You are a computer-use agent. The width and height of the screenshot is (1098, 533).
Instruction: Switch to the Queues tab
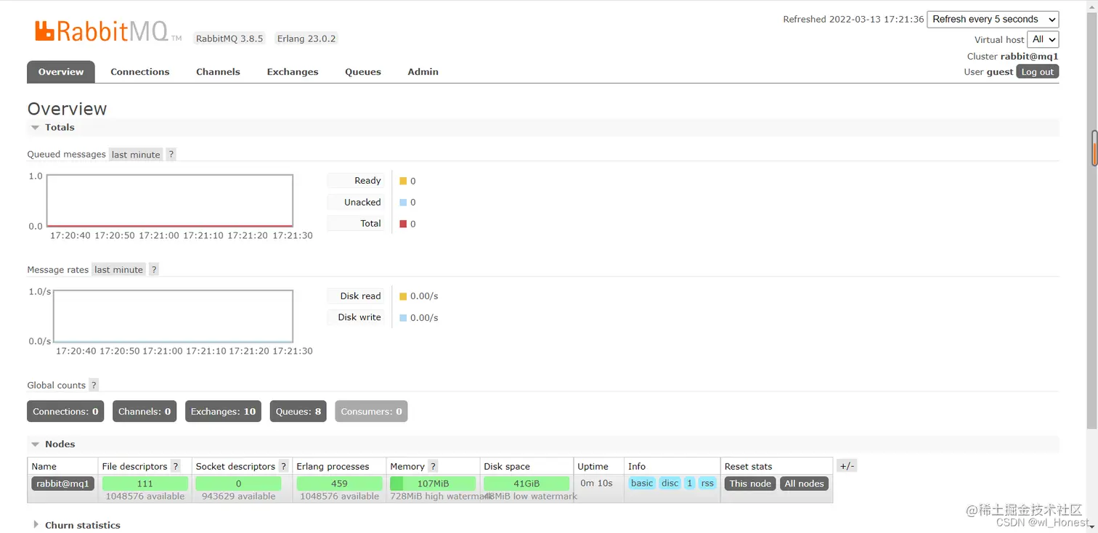(363, 72)
